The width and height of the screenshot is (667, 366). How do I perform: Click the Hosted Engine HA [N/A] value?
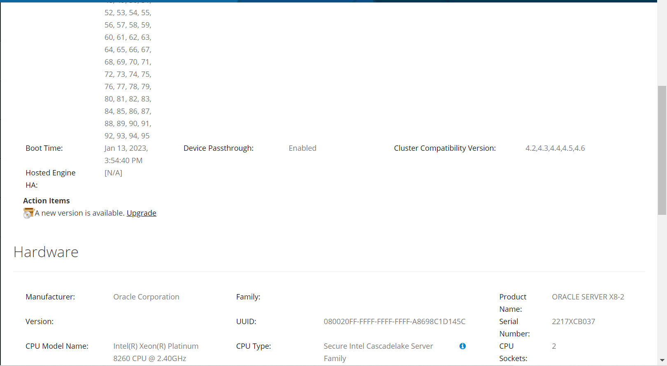tap(113, 173)
